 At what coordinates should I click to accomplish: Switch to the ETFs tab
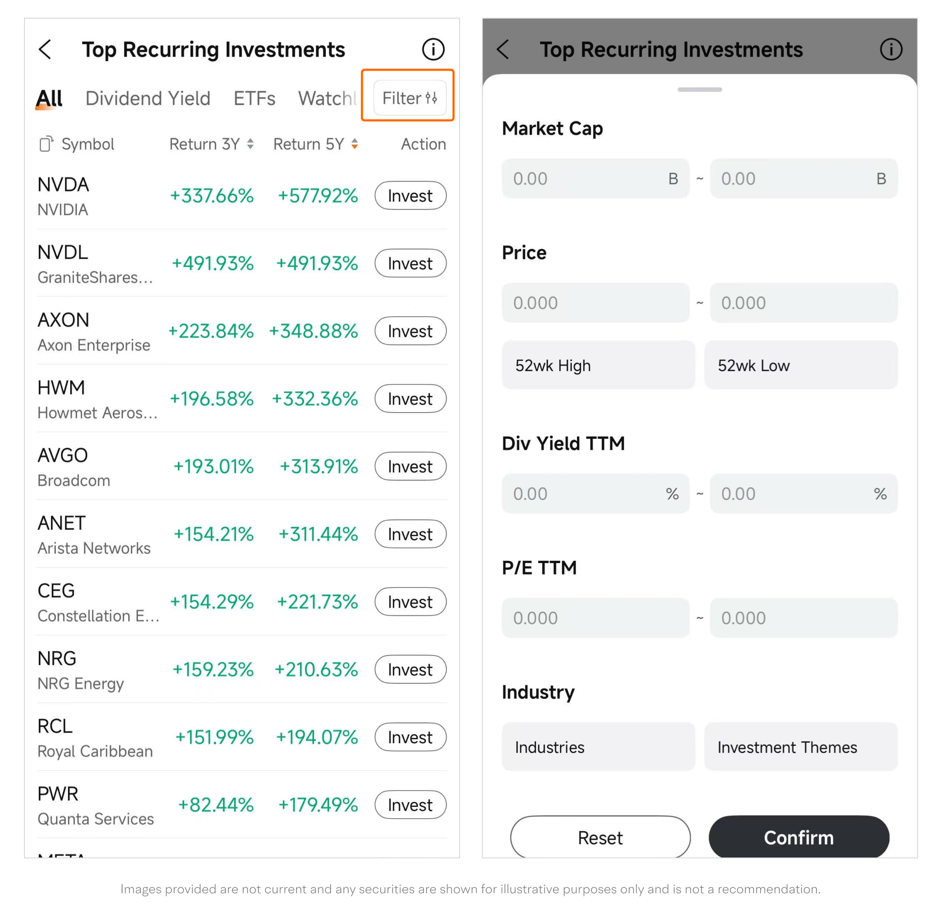click(x=254, y=99)
